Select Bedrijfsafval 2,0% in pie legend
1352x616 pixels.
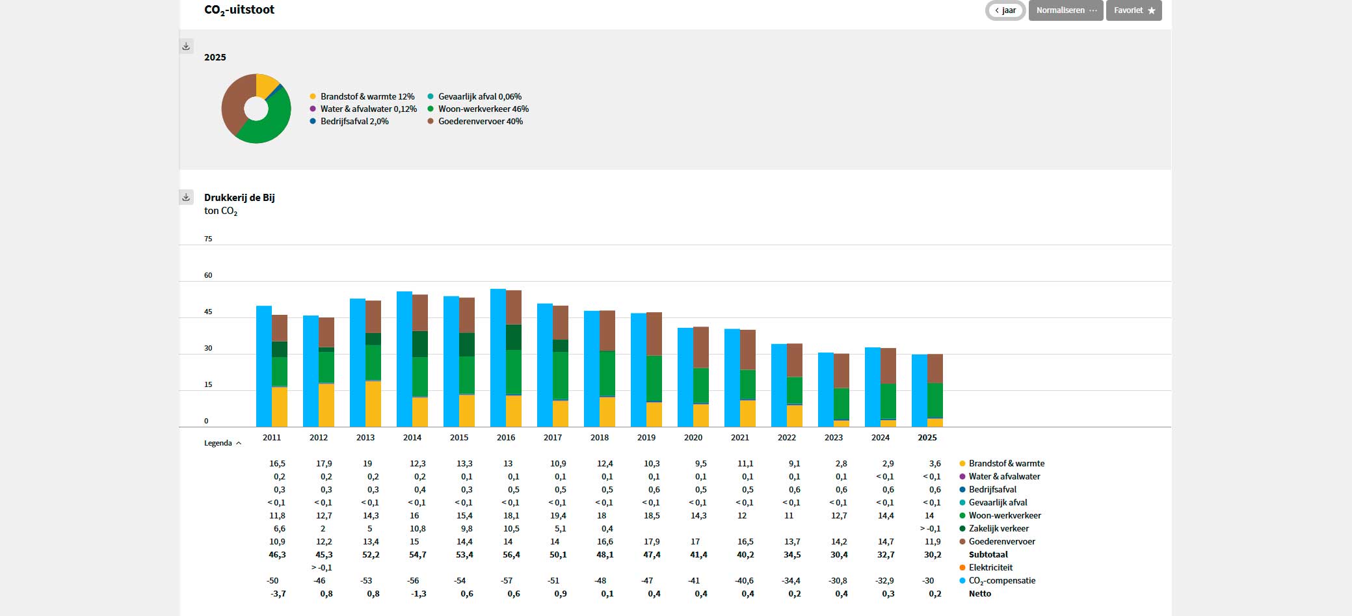[x=349, y=122]
